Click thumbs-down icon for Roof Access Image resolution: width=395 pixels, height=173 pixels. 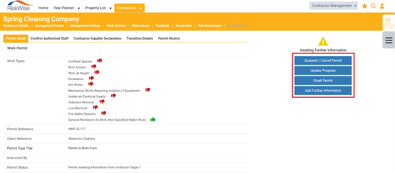[94, 67]
